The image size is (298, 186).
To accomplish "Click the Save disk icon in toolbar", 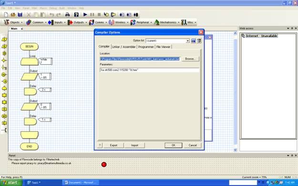I will pyautogui.click(x=20, y=15).
